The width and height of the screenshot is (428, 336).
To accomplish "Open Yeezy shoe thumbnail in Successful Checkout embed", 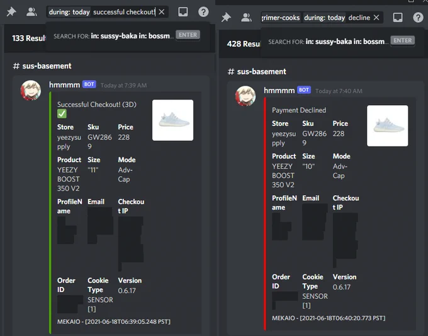I will coord(173,120).
